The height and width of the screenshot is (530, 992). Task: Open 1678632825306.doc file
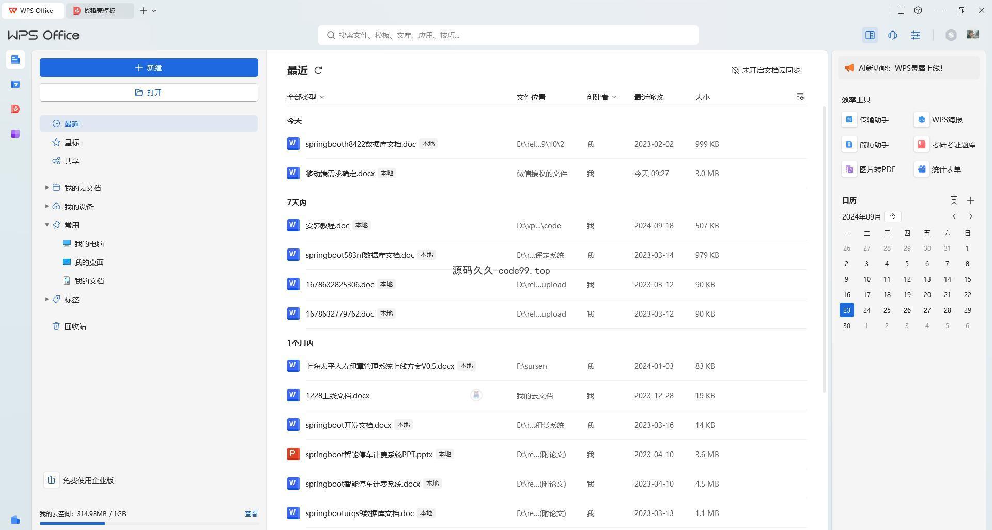340,284
